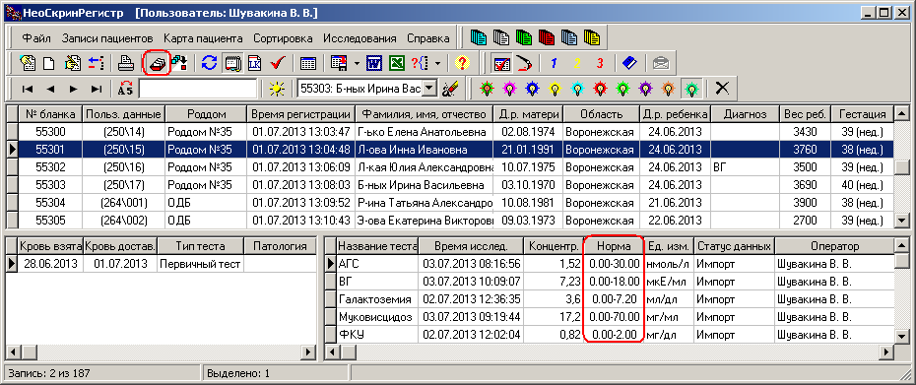The width and height of the screenshot is (916, 385).
Task: Click the green document stack icon
Action: coord(523,38)
